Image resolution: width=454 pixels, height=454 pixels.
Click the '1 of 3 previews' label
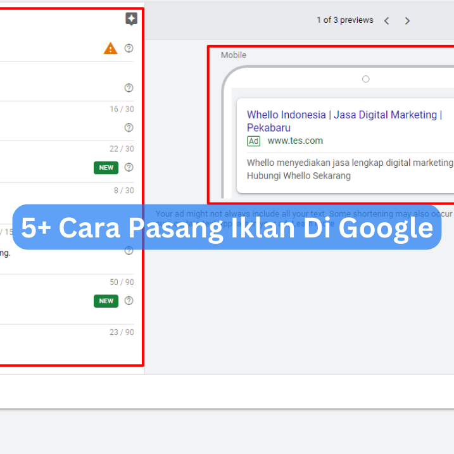click(x=345, y=20)
